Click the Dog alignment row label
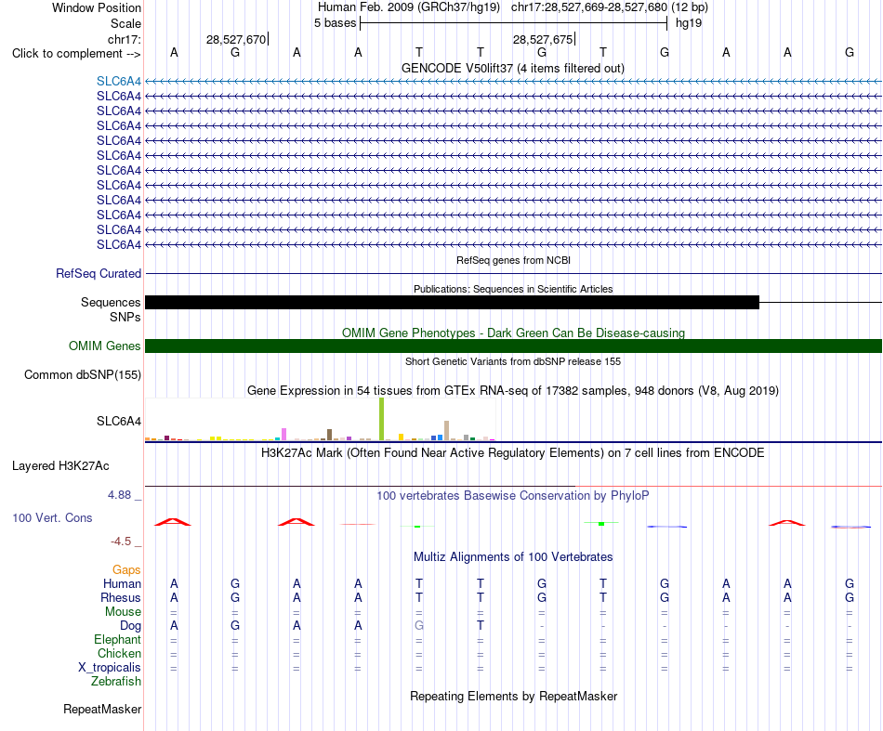The width and height of the screenshot is (883, 731). 130,626
